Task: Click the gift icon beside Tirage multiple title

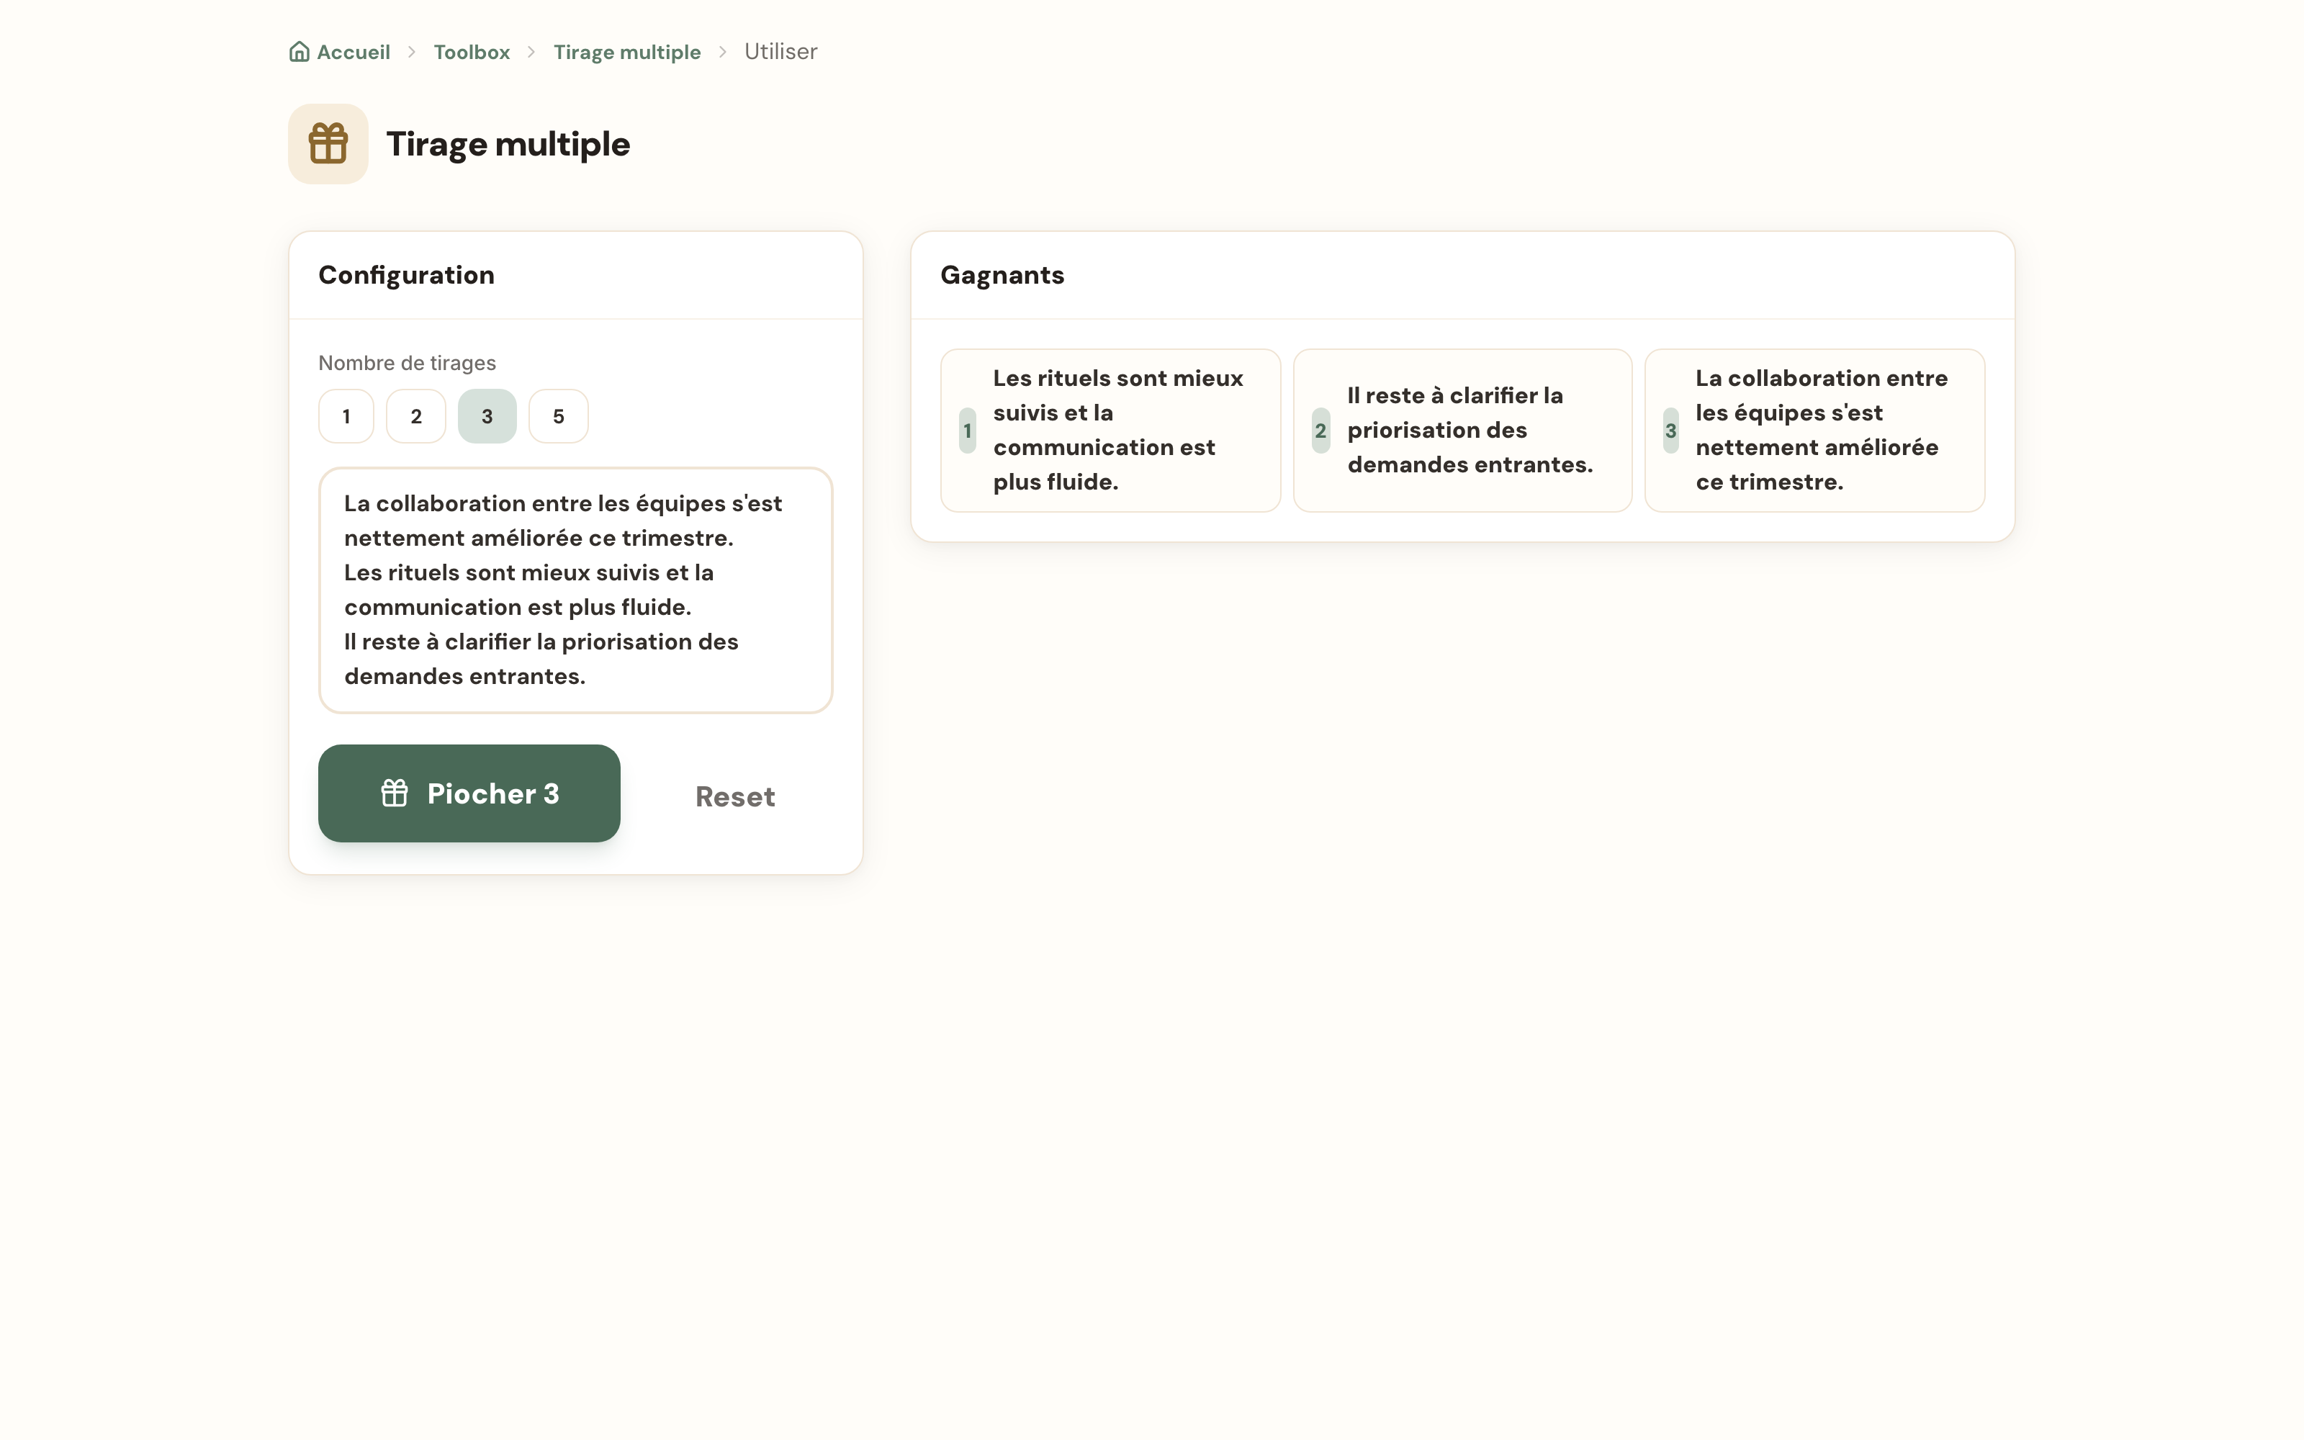Action: click(x=328, y=144)
